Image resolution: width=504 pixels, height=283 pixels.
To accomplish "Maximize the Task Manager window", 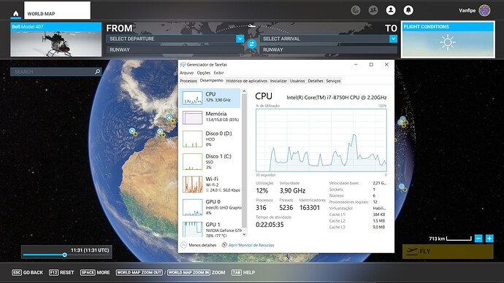I will (371, 64).
